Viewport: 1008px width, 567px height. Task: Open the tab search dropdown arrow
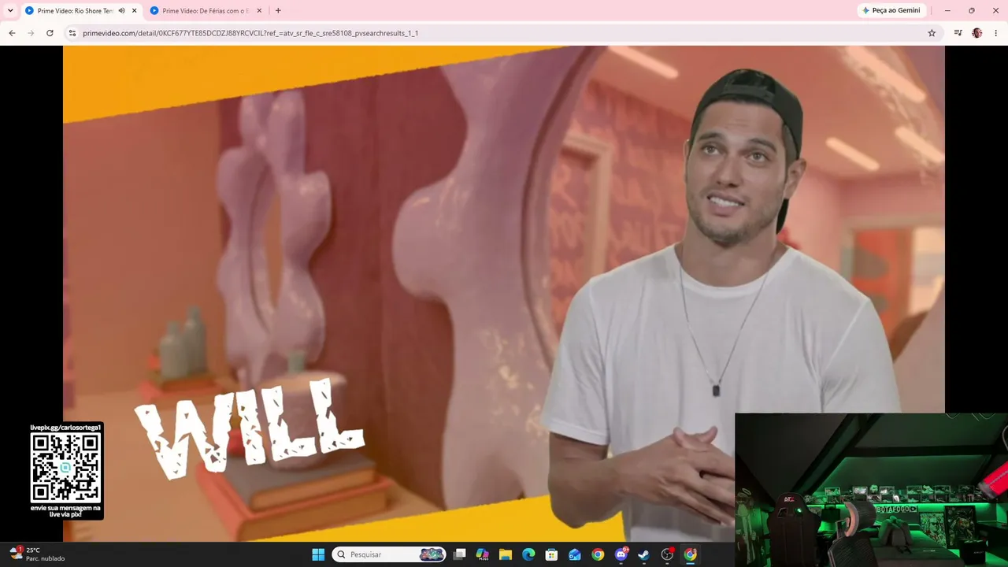pyautogui.click(x=10, y=10)
